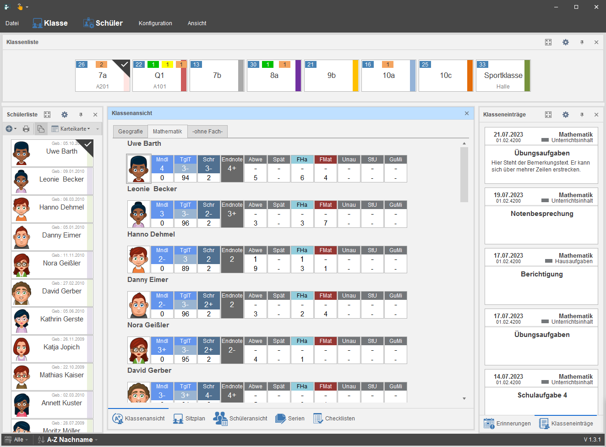The height and width of the screenshot is (447, 606).
Task: Open the Sitzplan seating plan view
Action: [x=189, y=419]
